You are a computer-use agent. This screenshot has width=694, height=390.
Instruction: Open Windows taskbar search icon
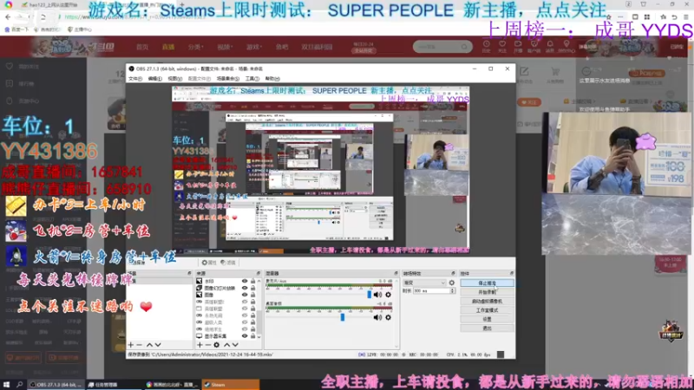(x=19, y=385)
